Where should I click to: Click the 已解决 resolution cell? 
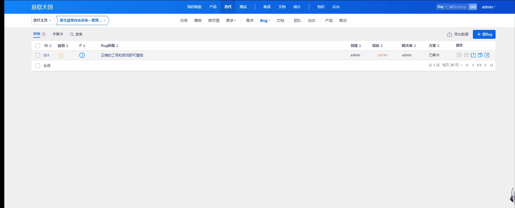point(434,55)
